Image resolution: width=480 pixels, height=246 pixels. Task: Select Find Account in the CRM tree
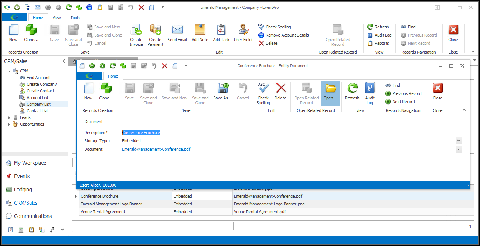pos(38,78)
